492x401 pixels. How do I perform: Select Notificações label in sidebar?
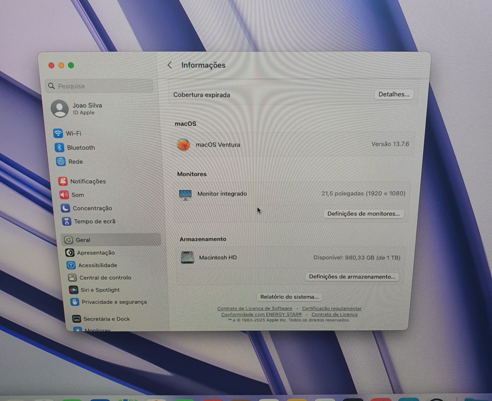tap(88, 181)
